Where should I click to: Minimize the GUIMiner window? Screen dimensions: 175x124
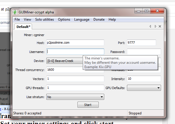tap(139, 11)
